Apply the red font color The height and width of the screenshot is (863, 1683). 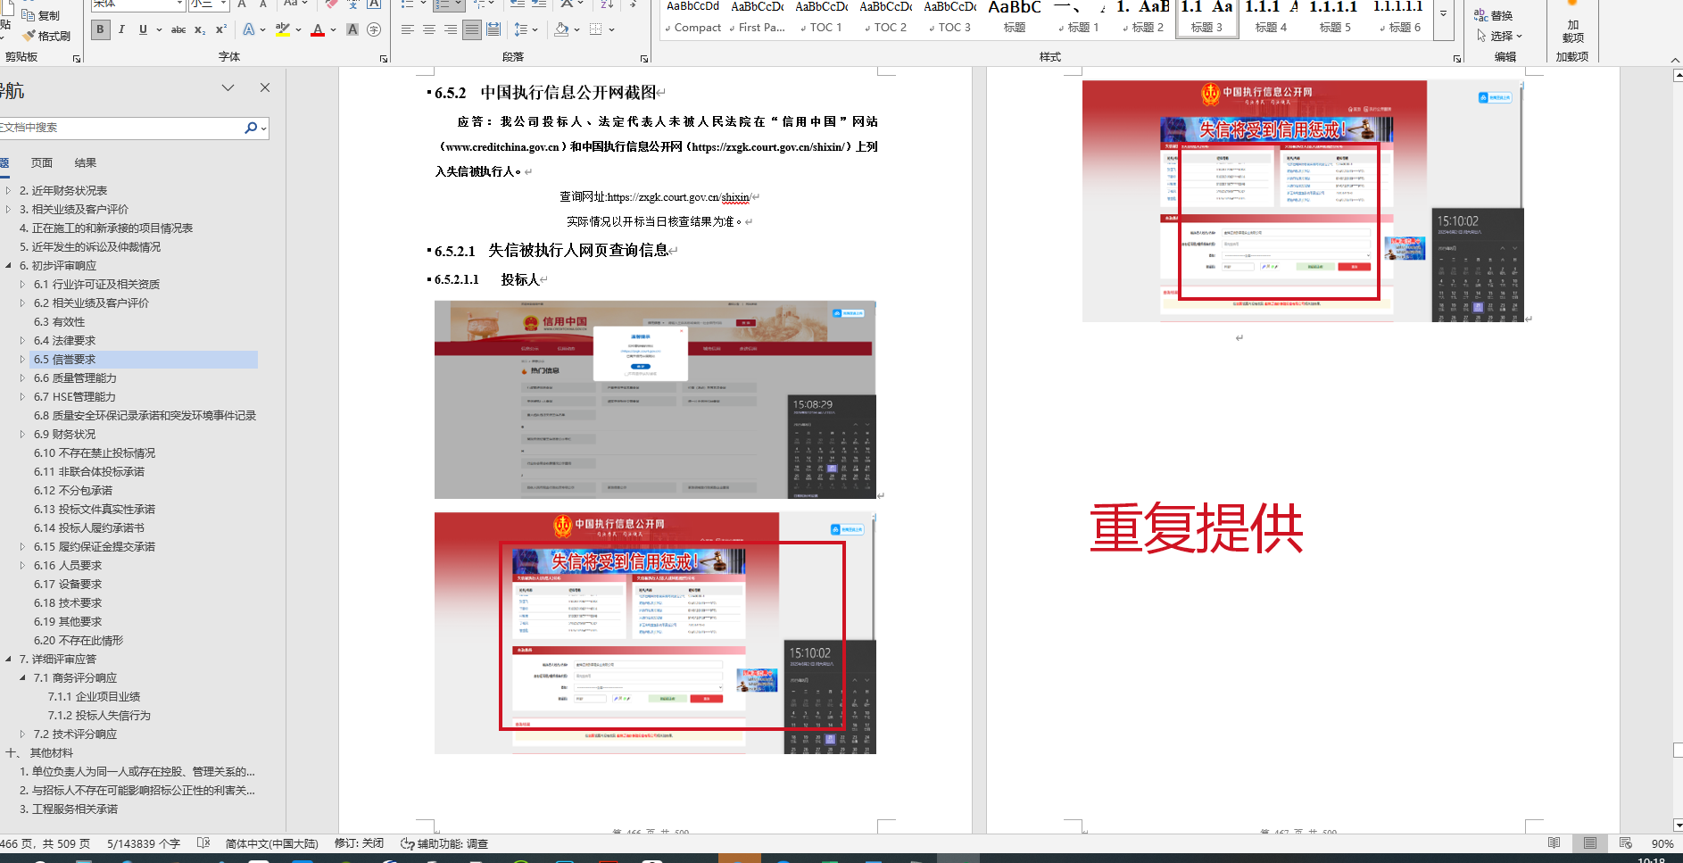click(x=318, y=29)
